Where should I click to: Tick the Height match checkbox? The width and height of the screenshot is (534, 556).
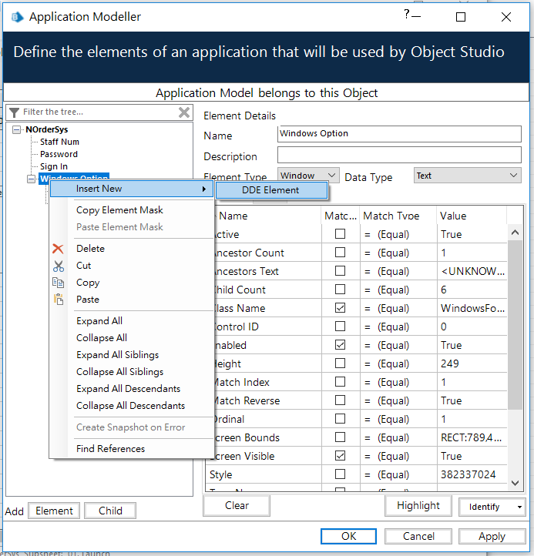[340, 363]
